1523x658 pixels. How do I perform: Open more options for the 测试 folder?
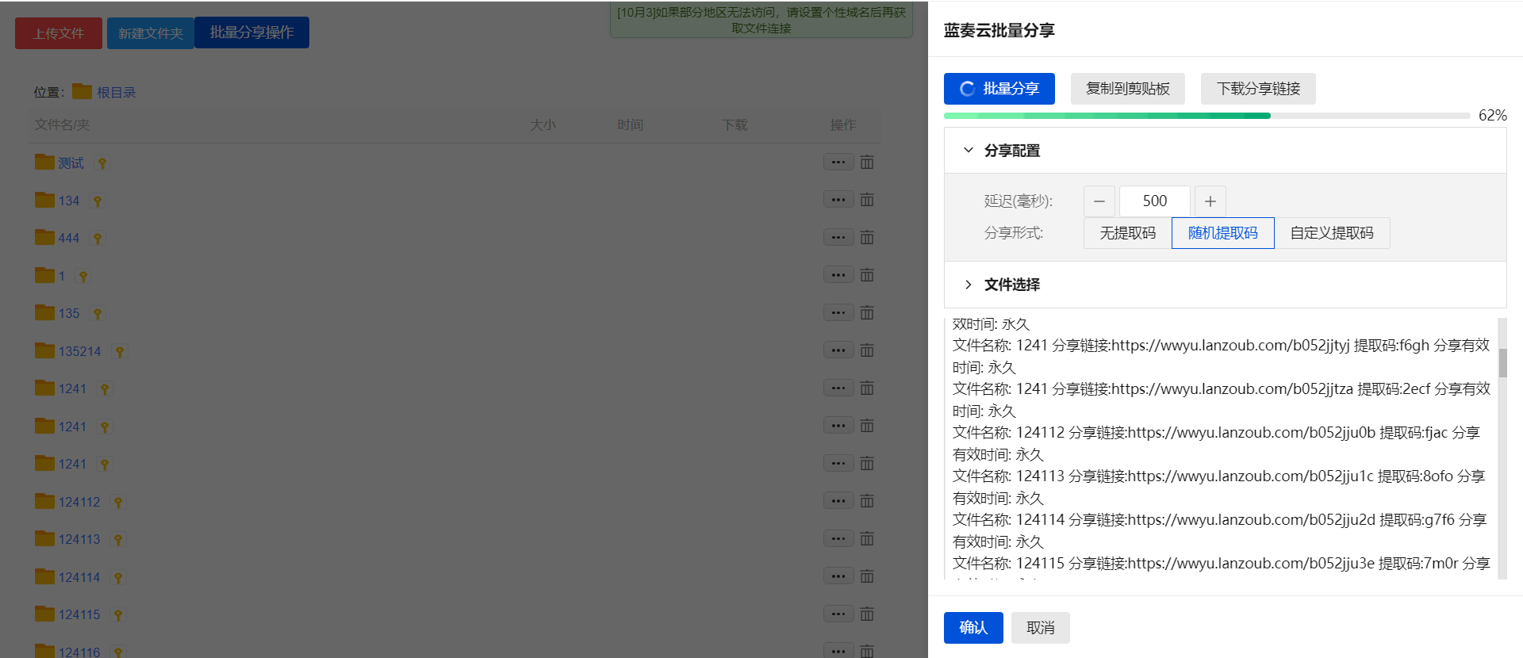(x=838, y=163)
